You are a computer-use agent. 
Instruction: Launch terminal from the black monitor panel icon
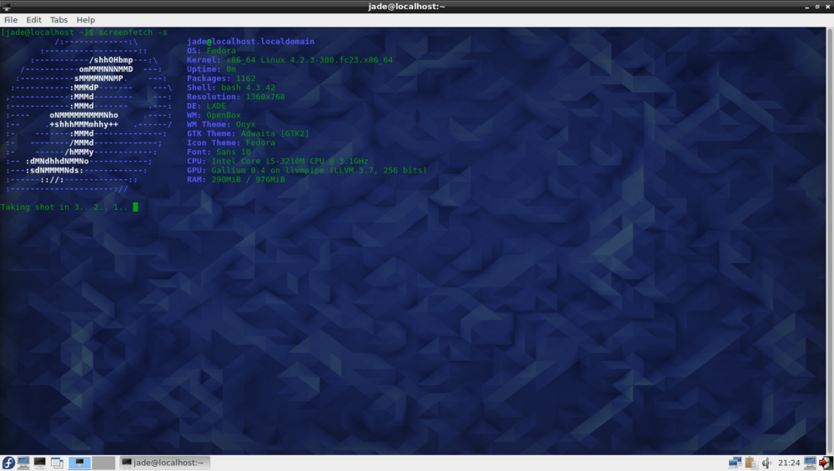pos(40,463)
